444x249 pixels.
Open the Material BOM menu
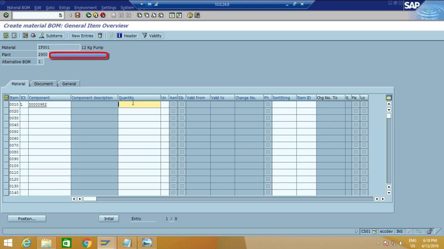click(x=18, y=8)
